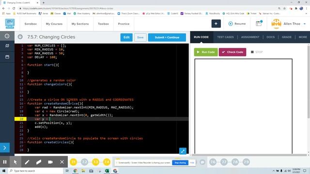Select the recorder pen drawing tool
Screen dimensions: 310x174
click(27, 162)
